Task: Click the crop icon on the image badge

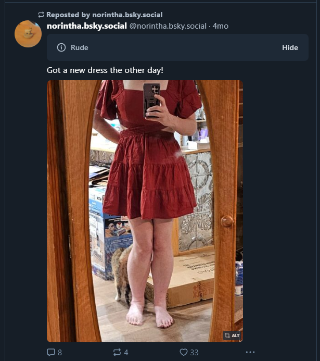Action: point(227,335)
